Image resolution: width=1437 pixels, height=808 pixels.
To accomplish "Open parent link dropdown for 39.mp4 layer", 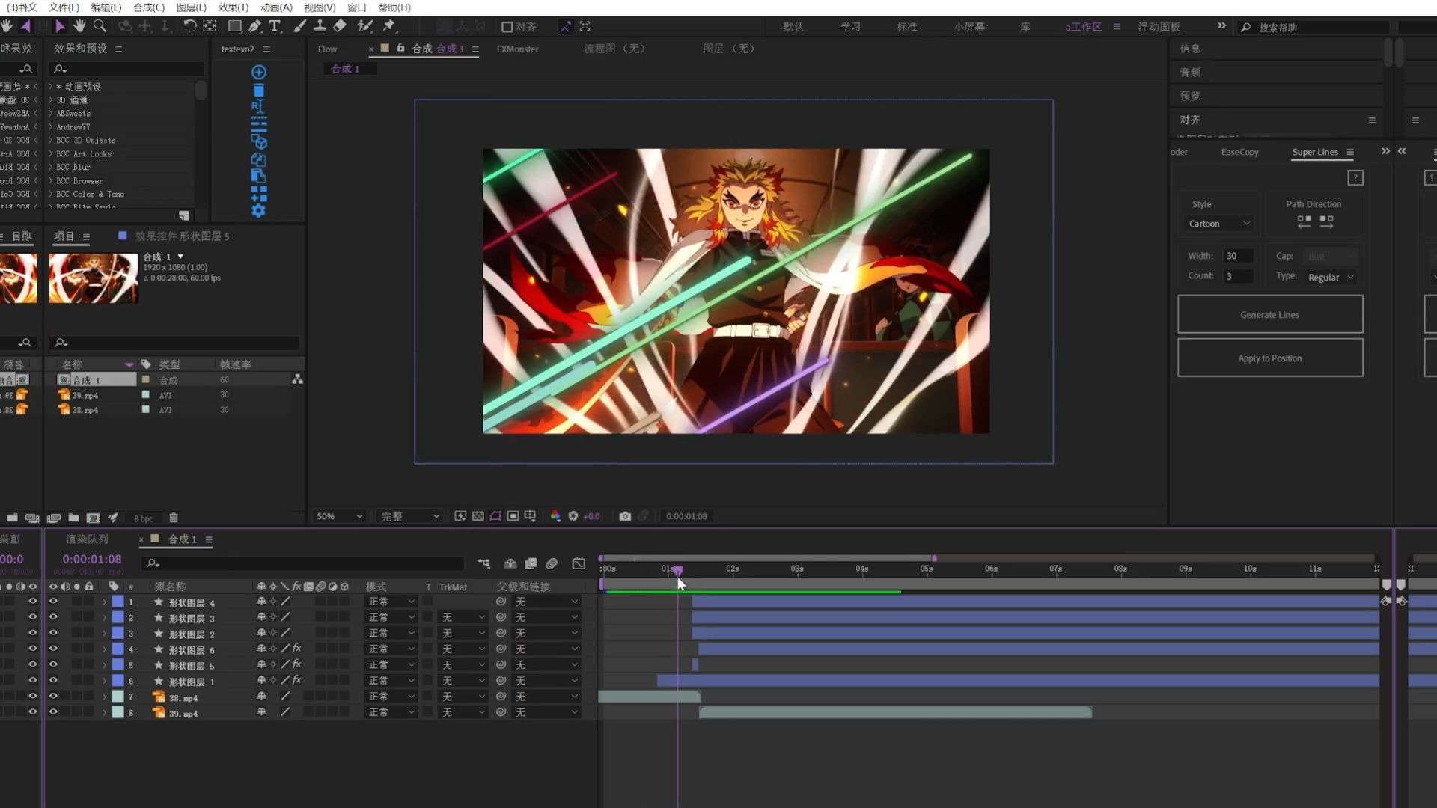I will (546, 712).
